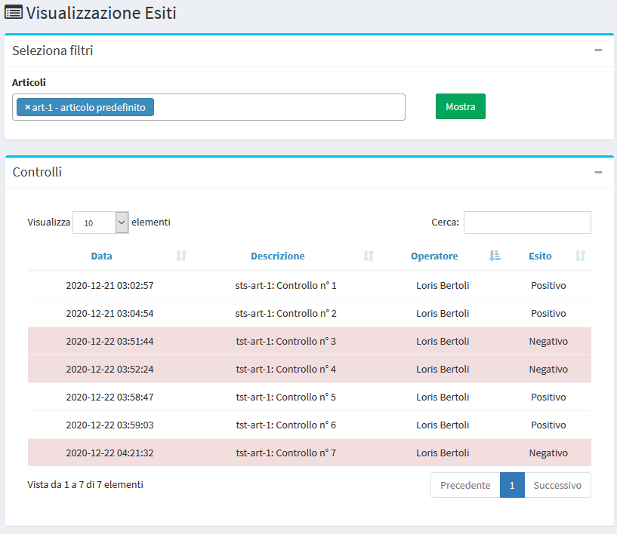This screenshot has height=534, width=617.
Task: Click the Mostra button
Action: tap(461, 106)
